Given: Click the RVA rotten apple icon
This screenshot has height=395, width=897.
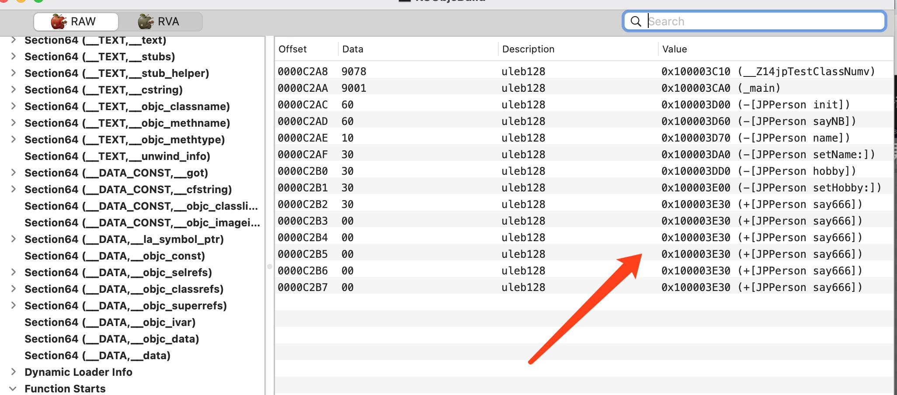Looking at the screenshot, I should pos(146,21).
